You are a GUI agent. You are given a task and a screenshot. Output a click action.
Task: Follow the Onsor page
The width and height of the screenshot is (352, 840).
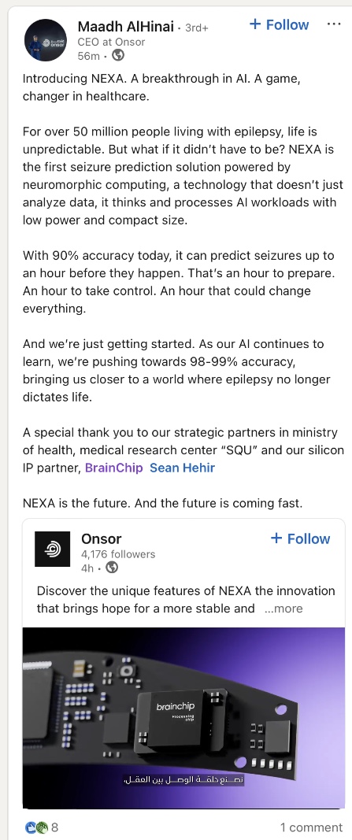[301, 538]
